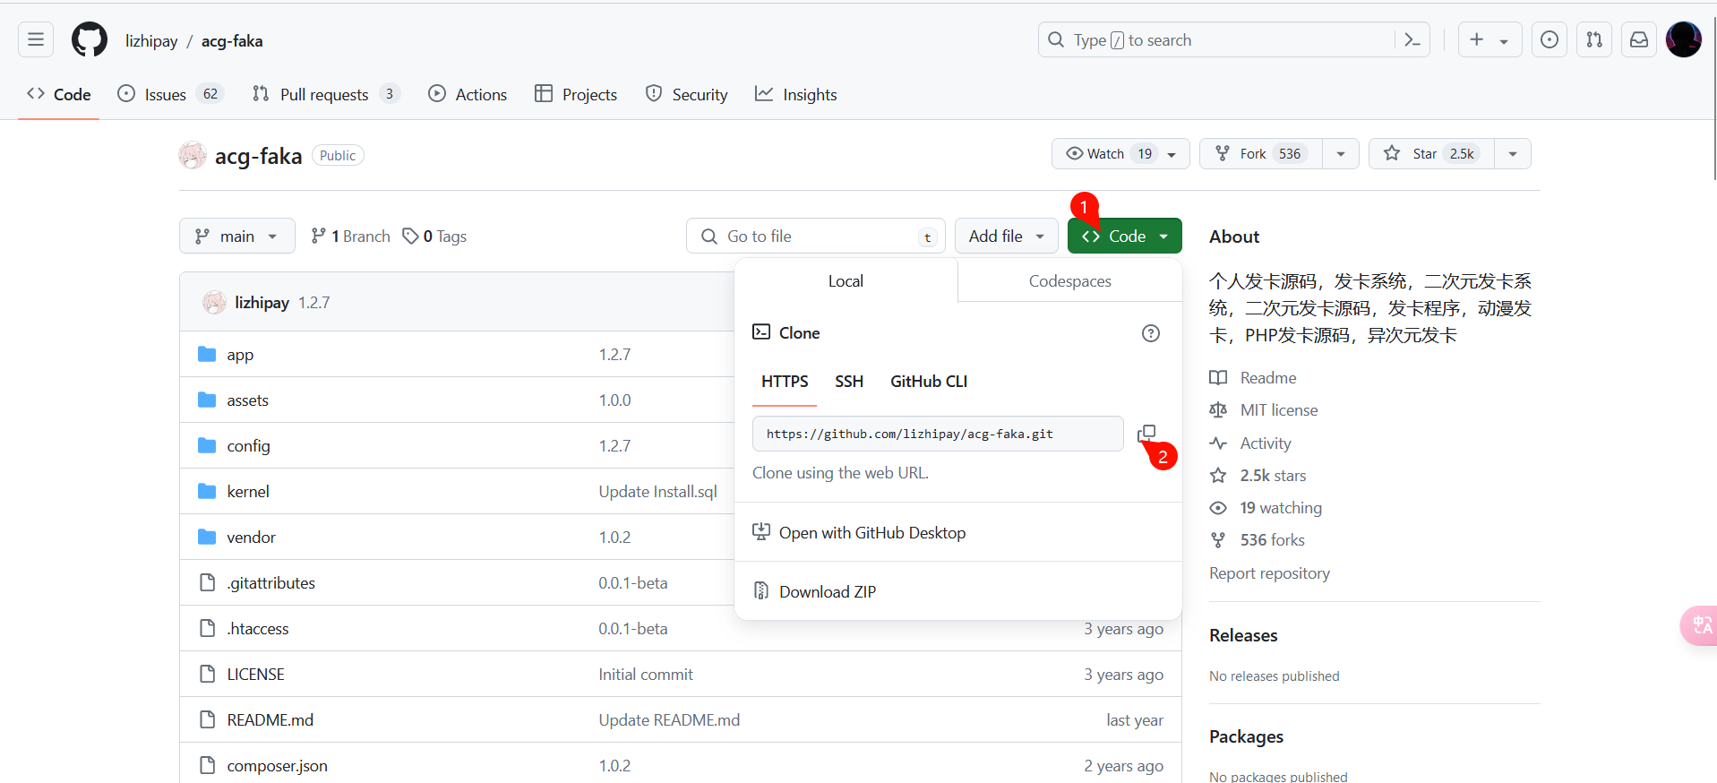Expand the Fork options dropdown arrow

[1341, 154]
